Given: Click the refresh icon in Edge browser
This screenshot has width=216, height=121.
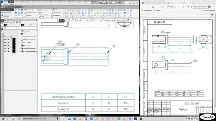Looking at the screenshot, I should coord(153,7).
